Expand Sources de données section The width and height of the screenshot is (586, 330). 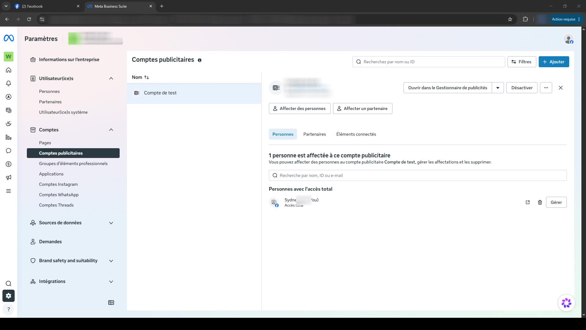pyautogui.click(x=111, y=223)
